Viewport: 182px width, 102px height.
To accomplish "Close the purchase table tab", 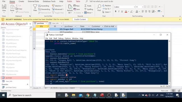I will 46,23.
